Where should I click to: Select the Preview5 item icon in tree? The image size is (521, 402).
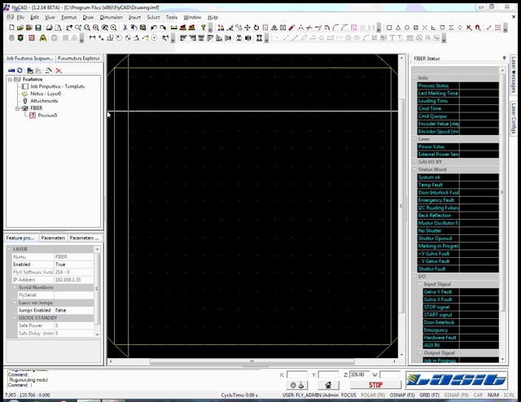click(x=32, y=115)
